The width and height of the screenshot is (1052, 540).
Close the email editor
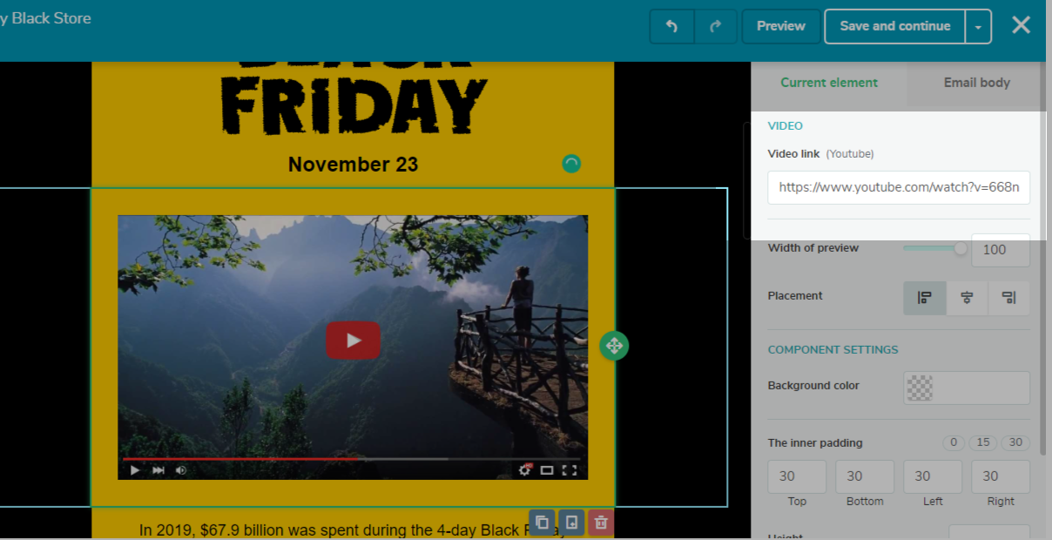[1021, 25]
